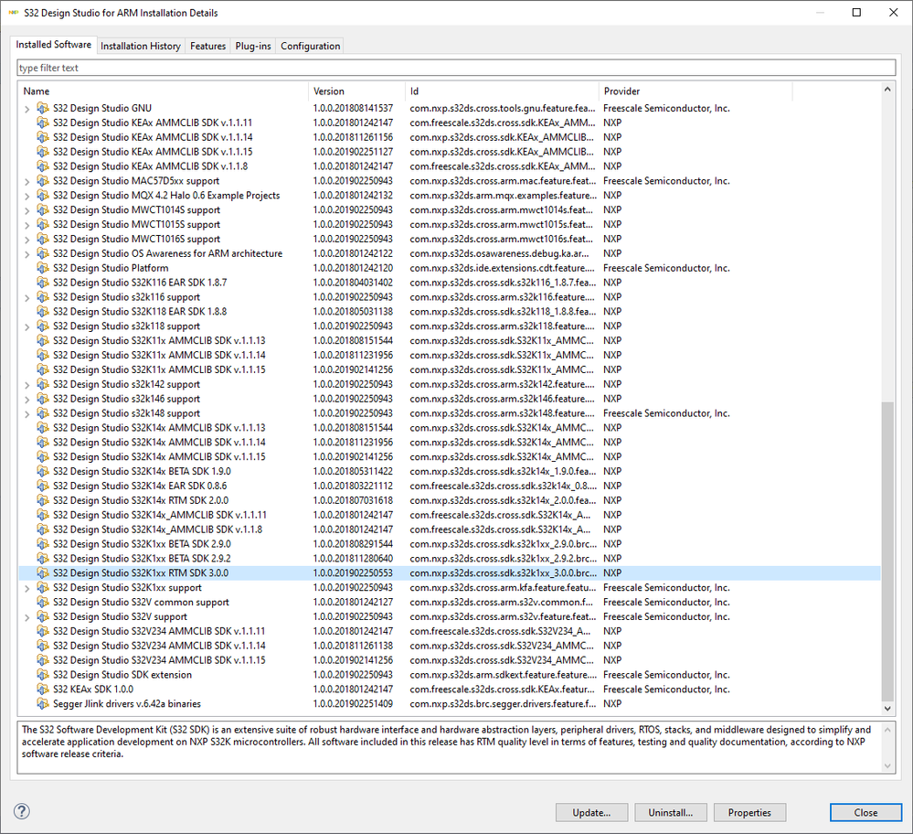Open the Configuration tab
Image resolution: width=913 pixels, height=834 pixels.
coord(311,46)
